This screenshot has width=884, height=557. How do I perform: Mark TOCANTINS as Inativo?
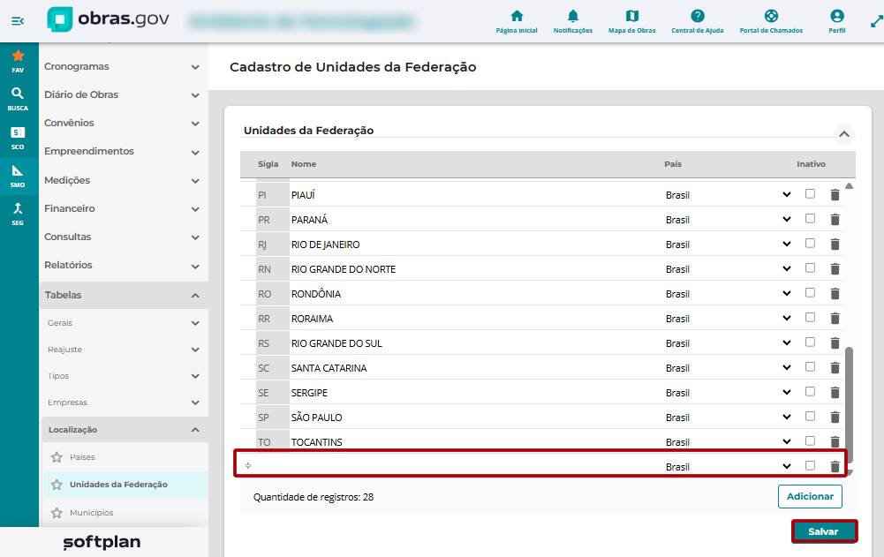pyautogui.click(x=810, y=440)
